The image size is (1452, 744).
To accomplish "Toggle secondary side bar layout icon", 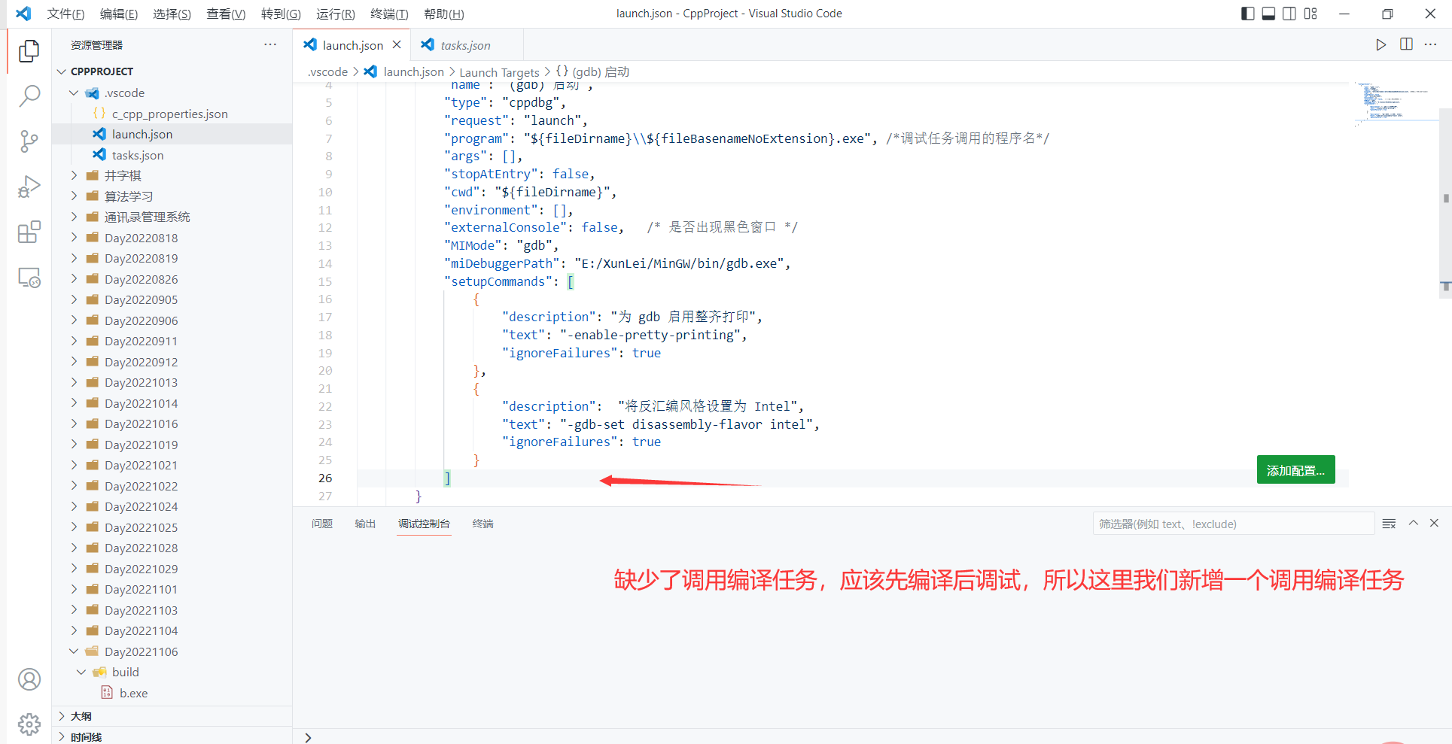I will (x=1289, y=14).
